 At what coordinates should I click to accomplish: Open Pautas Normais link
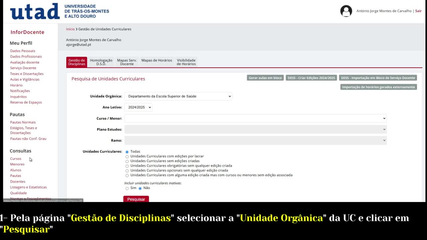[x=23, y=122]
